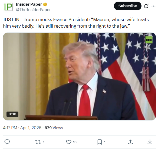The image size is (158, 150).
Task: Repost this tweet using retweet icon
Action: pos(38,142)
